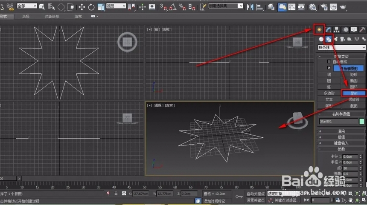The height and width of the screenshot is (205, 367).
Task: Open the Motion command panel tab
Action: tap(346, 29)
